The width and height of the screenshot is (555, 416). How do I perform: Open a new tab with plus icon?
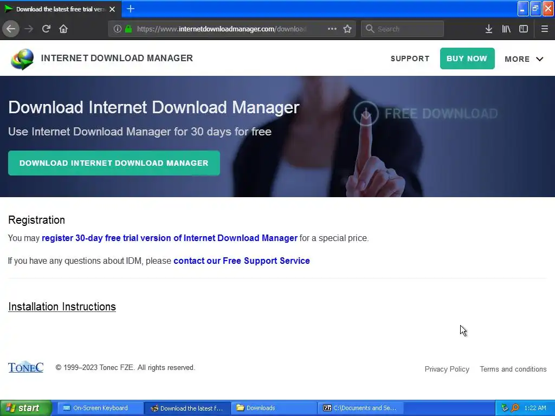pyautogui.click(x=131, y=9)
